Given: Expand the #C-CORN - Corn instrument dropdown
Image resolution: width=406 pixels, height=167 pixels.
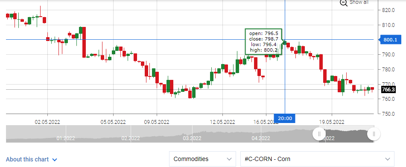Looking at the screenshot, I should tap(317, 159).
